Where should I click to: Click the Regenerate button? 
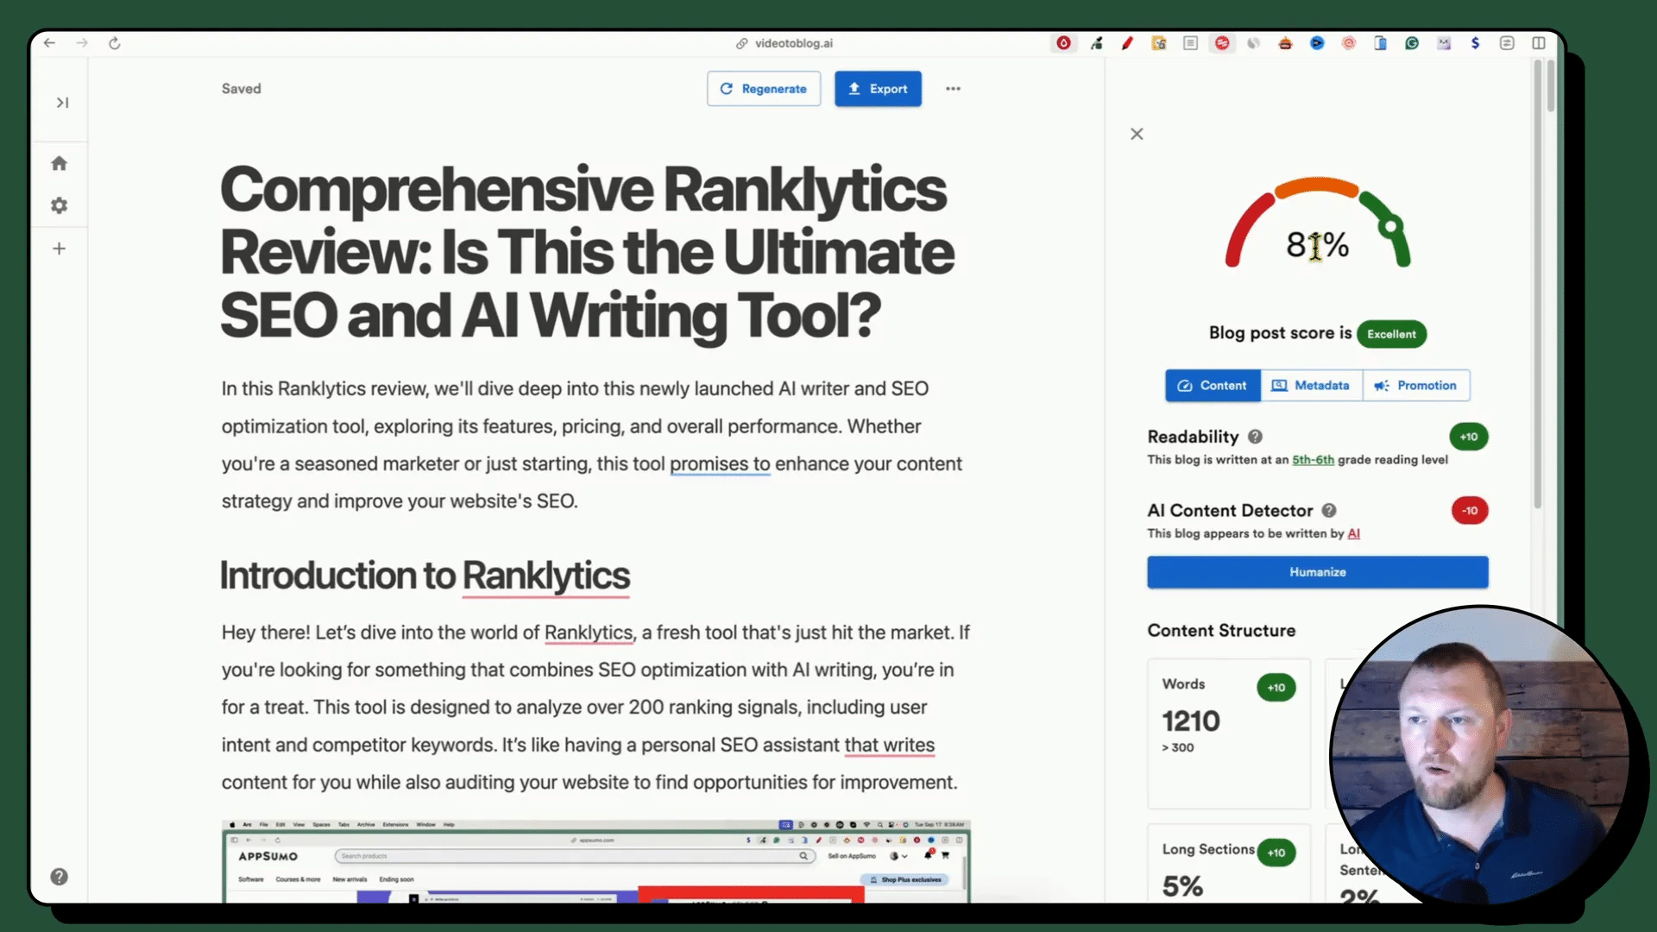point(764,89)
